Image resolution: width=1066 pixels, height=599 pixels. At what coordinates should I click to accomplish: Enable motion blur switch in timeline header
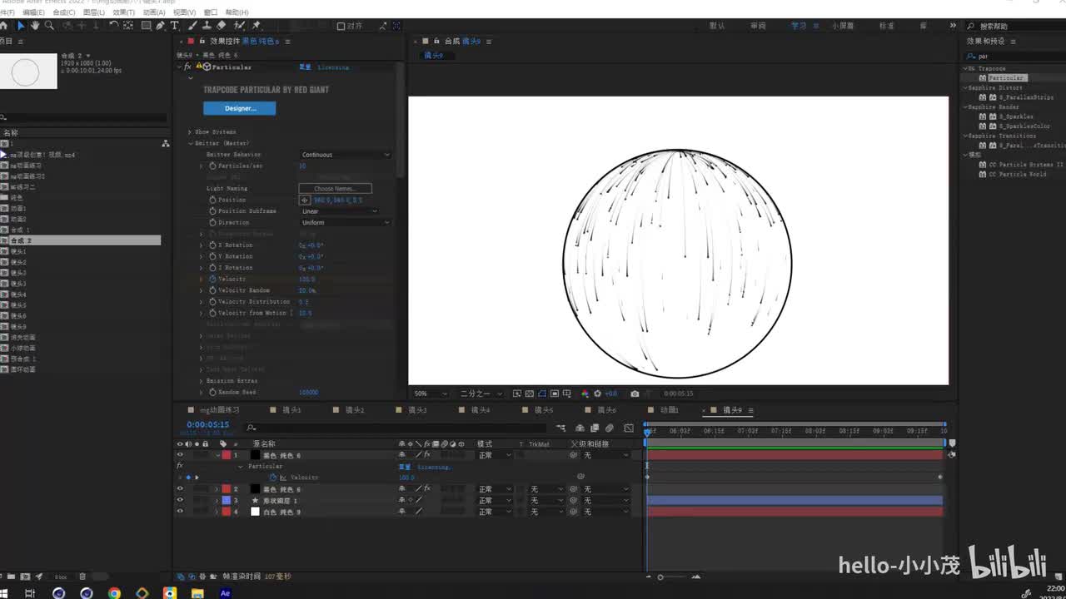coord(610,428)
